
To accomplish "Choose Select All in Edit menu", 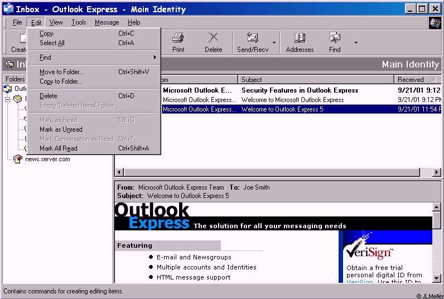I will pos(94,43).
